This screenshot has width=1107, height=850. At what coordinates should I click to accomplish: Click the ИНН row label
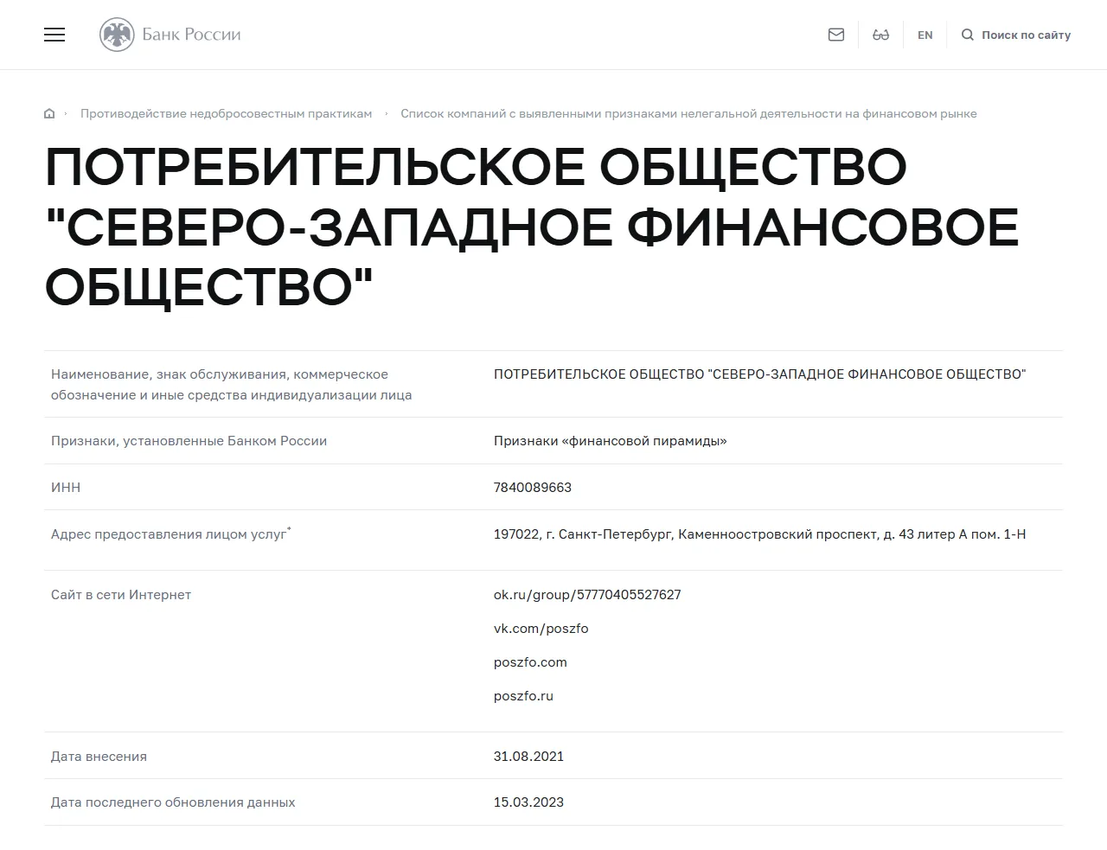click(x=66, y=488)
